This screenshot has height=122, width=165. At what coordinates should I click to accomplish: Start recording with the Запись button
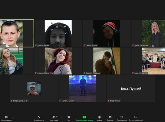[99, 118]
